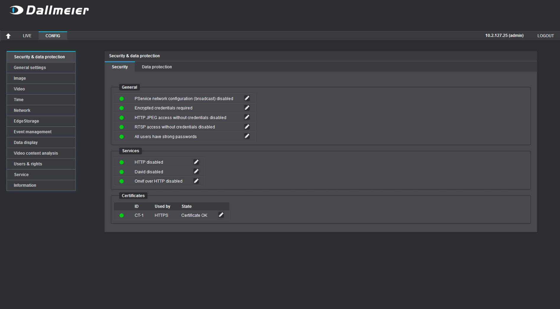Click the Dallmeier logo

tap(49, 10)
